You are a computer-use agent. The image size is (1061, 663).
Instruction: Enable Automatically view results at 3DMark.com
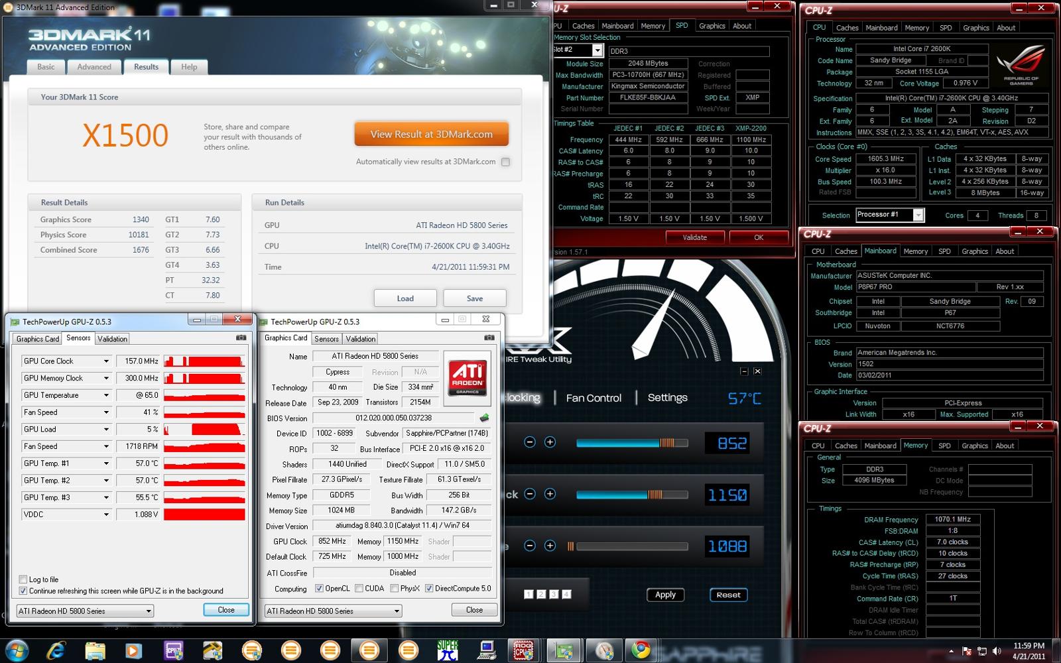[505, 162]
